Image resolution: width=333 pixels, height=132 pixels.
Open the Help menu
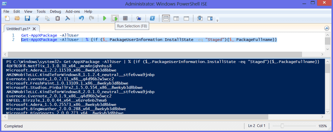pyautogui.click(x=88, y=11)
